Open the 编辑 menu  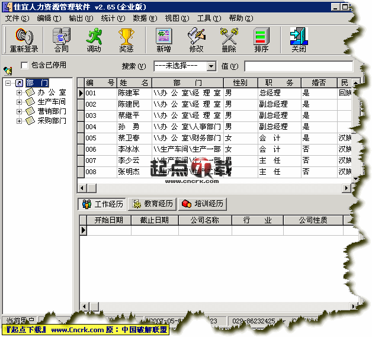(49, 18)
